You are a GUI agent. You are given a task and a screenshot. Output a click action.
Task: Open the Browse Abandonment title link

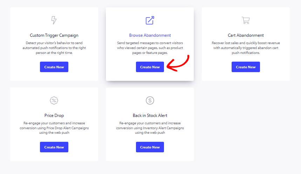[150, 35]
